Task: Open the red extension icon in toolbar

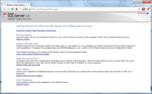Action: tap(143, 9)
